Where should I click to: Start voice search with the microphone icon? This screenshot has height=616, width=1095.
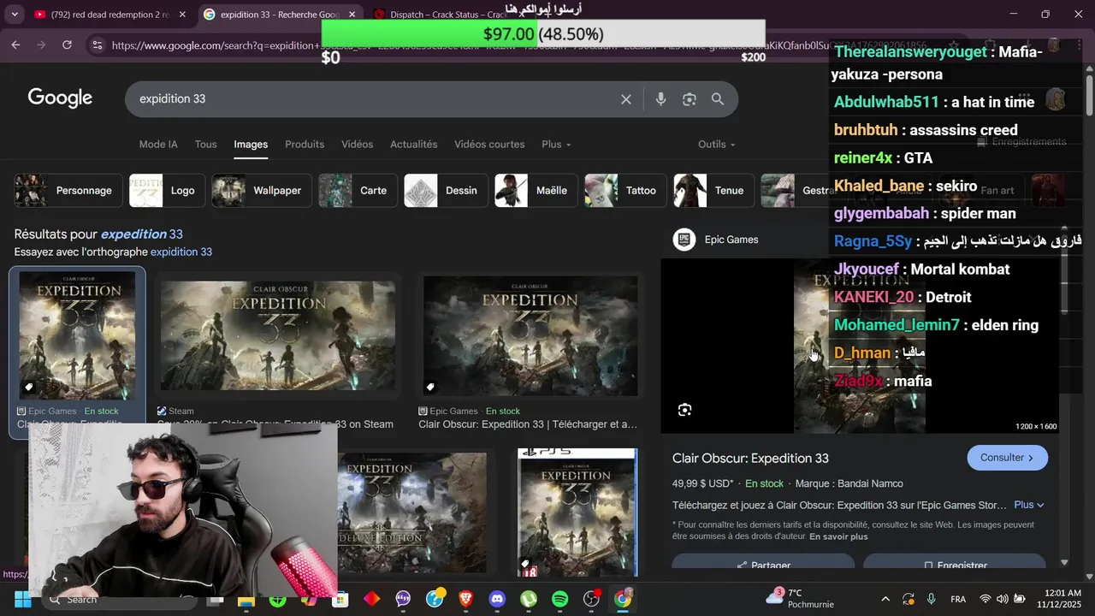pos(660,99)
